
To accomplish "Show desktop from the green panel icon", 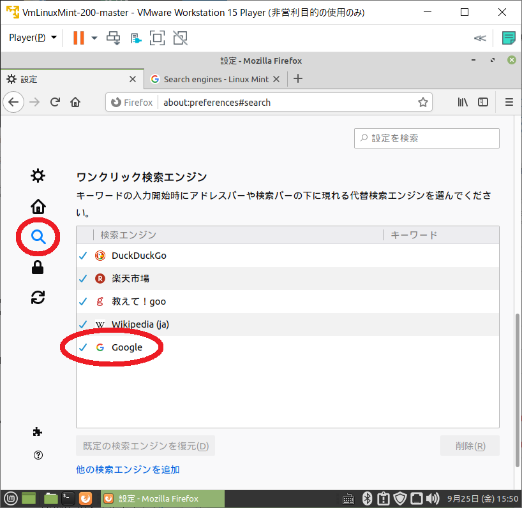I will pos(29,498).
